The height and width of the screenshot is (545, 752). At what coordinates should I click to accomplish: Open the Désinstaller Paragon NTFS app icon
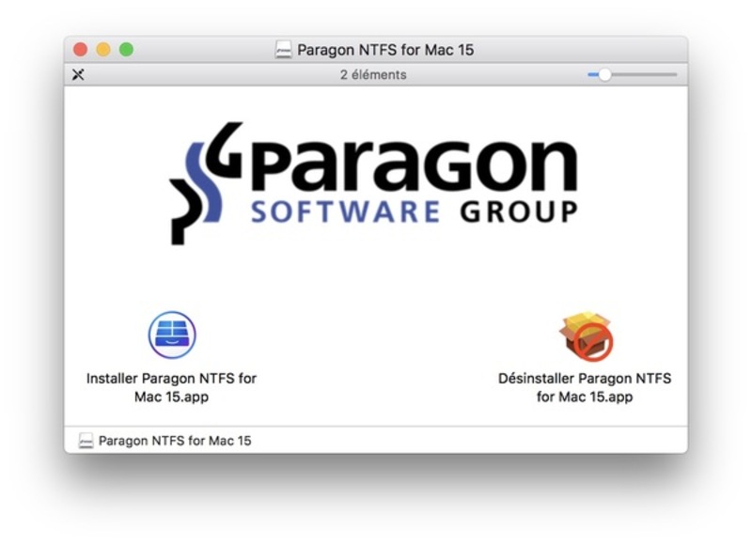coord(586,335)
